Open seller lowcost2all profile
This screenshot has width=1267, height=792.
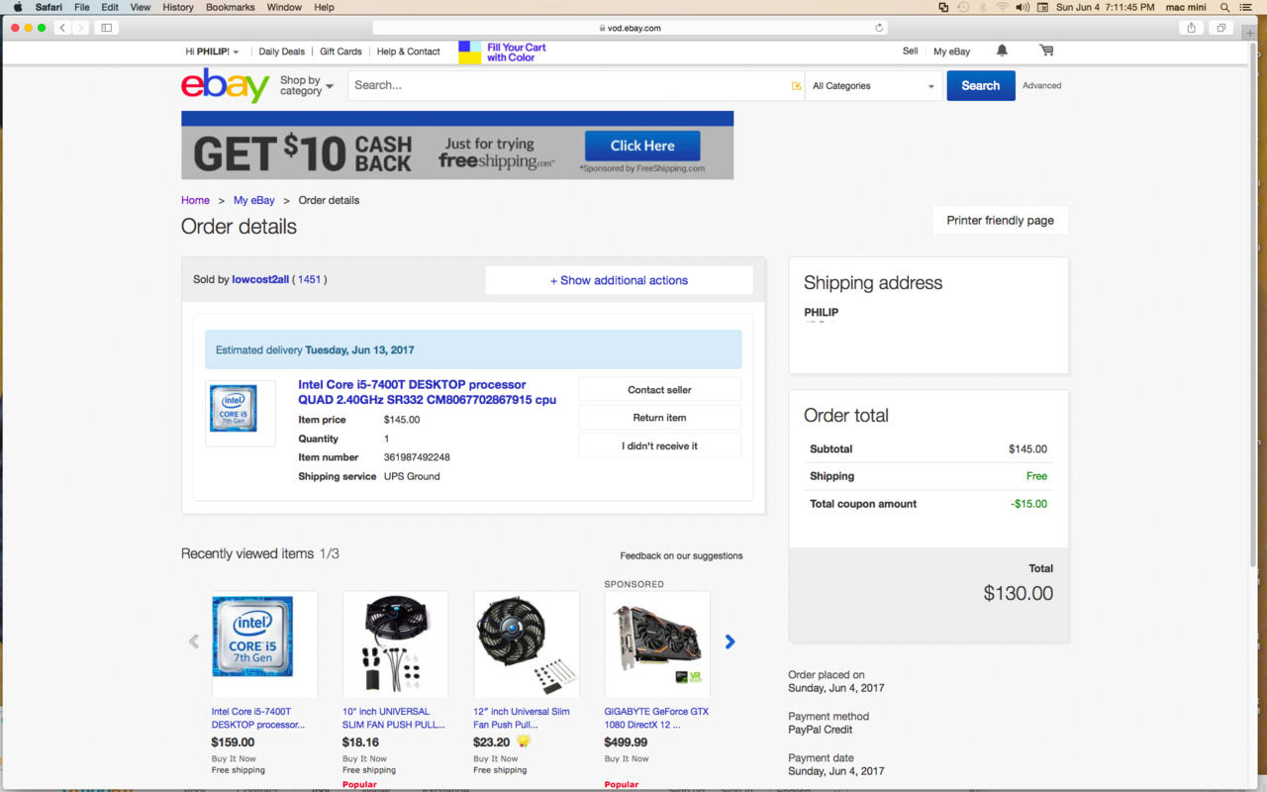pos(260,280)
